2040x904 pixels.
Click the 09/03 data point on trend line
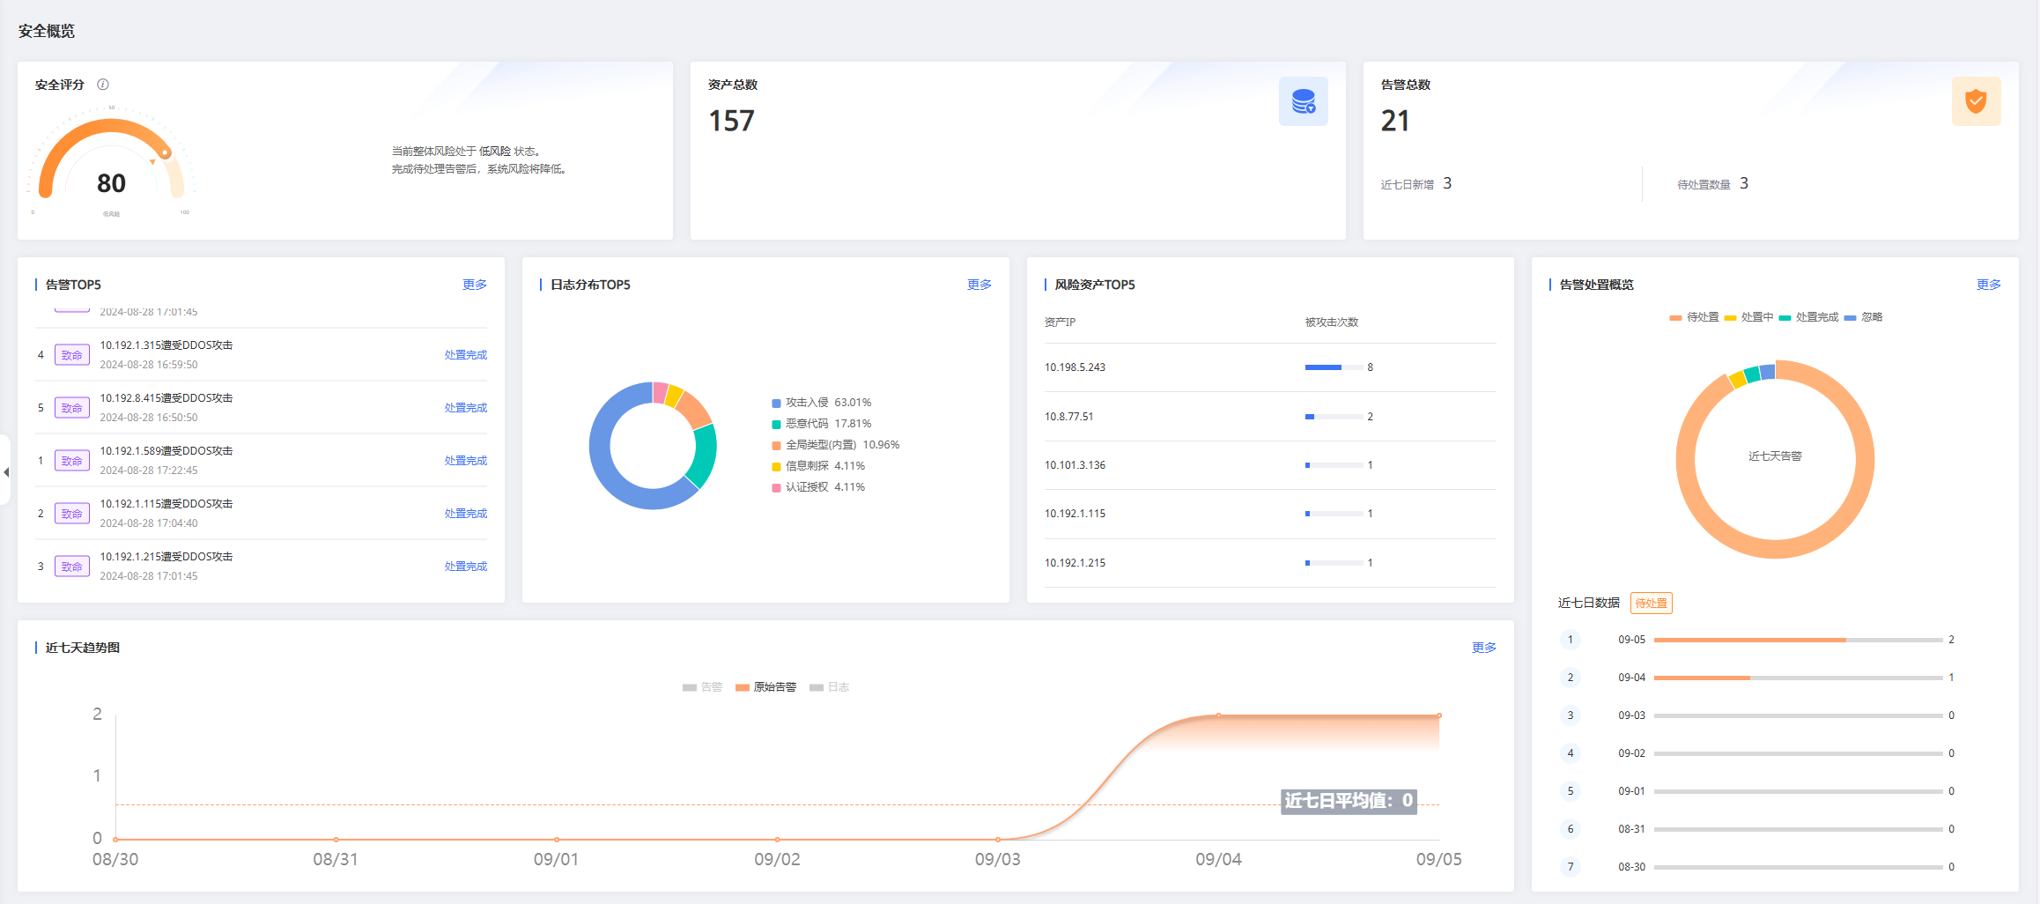(998, 840)
